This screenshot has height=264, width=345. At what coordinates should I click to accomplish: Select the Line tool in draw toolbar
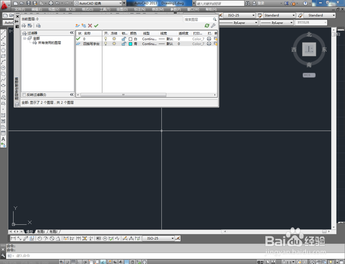click(x=3, y=32)
